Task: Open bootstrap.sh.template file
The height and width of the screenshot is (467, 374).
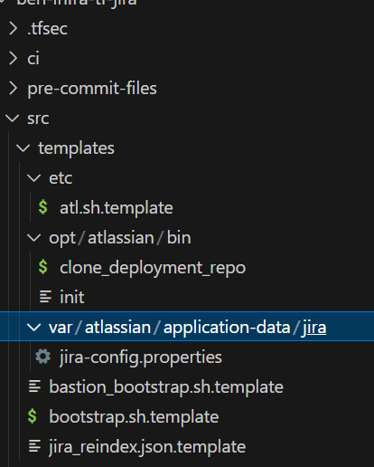Action: pyautogui.click(x=134, y=417)
